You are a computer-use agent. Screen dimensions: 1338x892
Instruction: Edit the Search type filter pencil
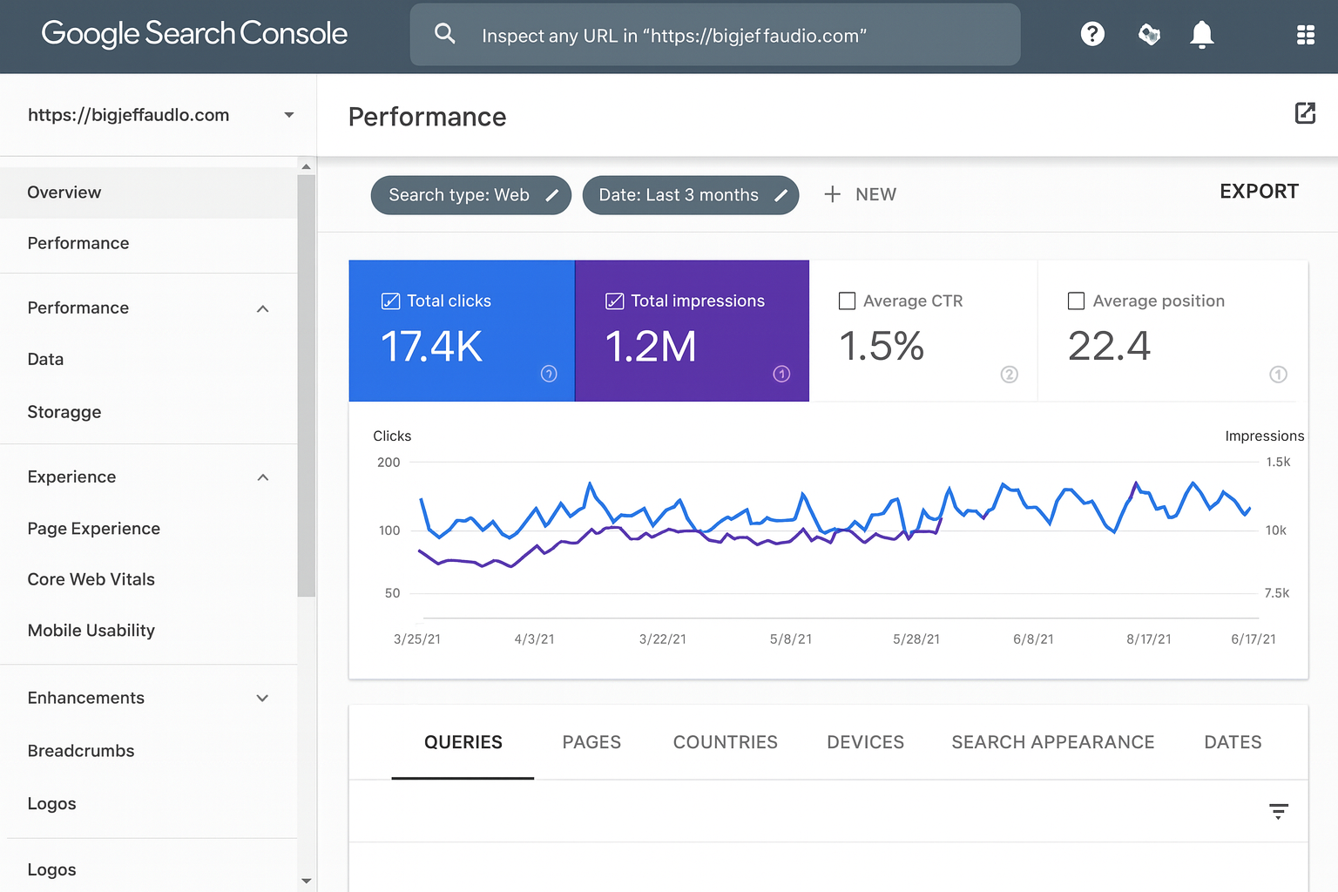point(552,195)
